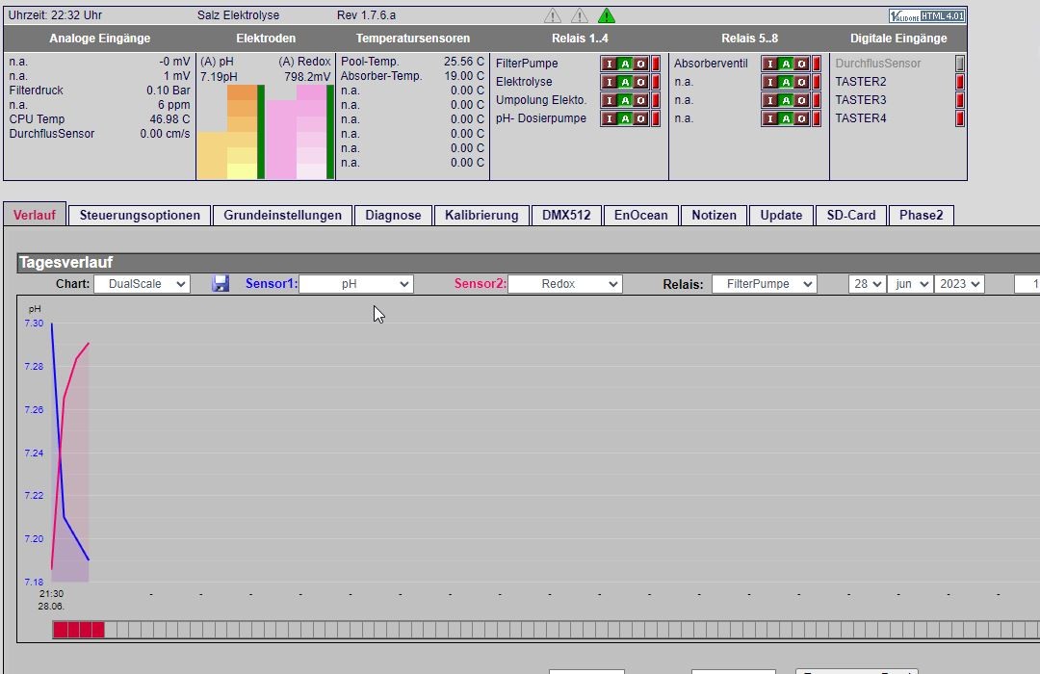Open the Kalibrierung tab
This screenshot has height=674, width=1040.
click(481, 215)
